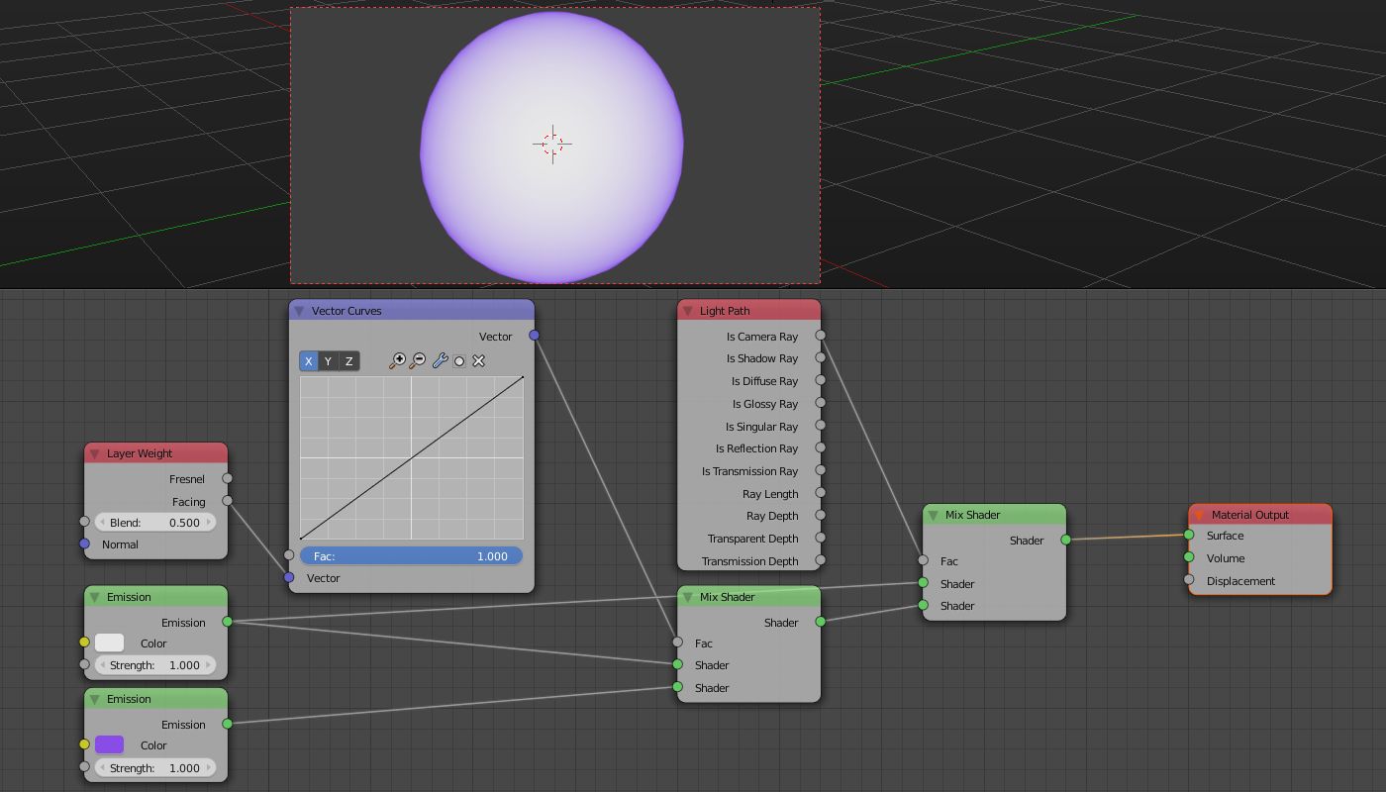This screenshot has height=792, width=1386.
Task: Switch to the Z channel in Vector Curves
Action: pos(347,360)
